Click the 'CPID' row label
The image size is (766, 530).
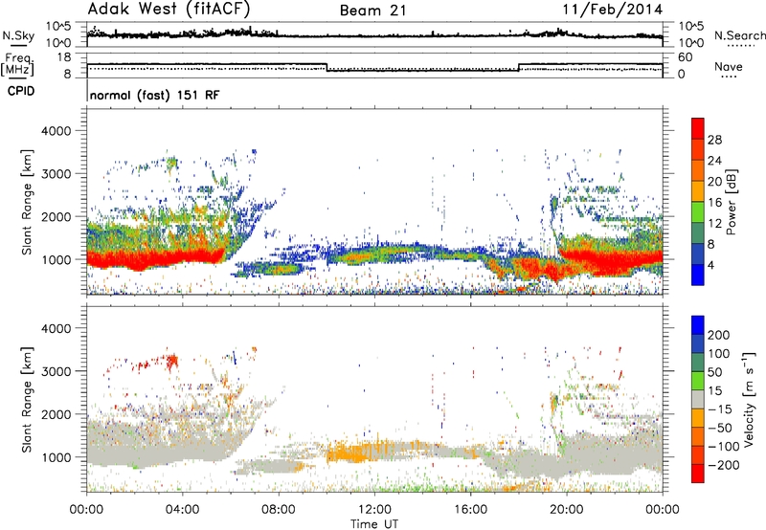pyautogui.click(x=21, y=91)
